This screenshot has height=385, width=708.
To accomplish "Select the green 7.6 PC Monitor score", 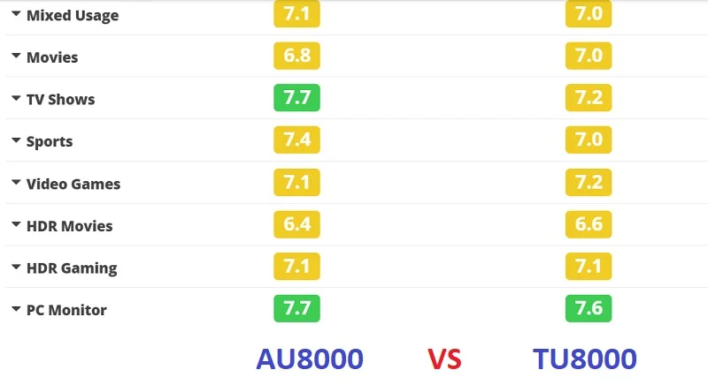I will coord(589,308).
